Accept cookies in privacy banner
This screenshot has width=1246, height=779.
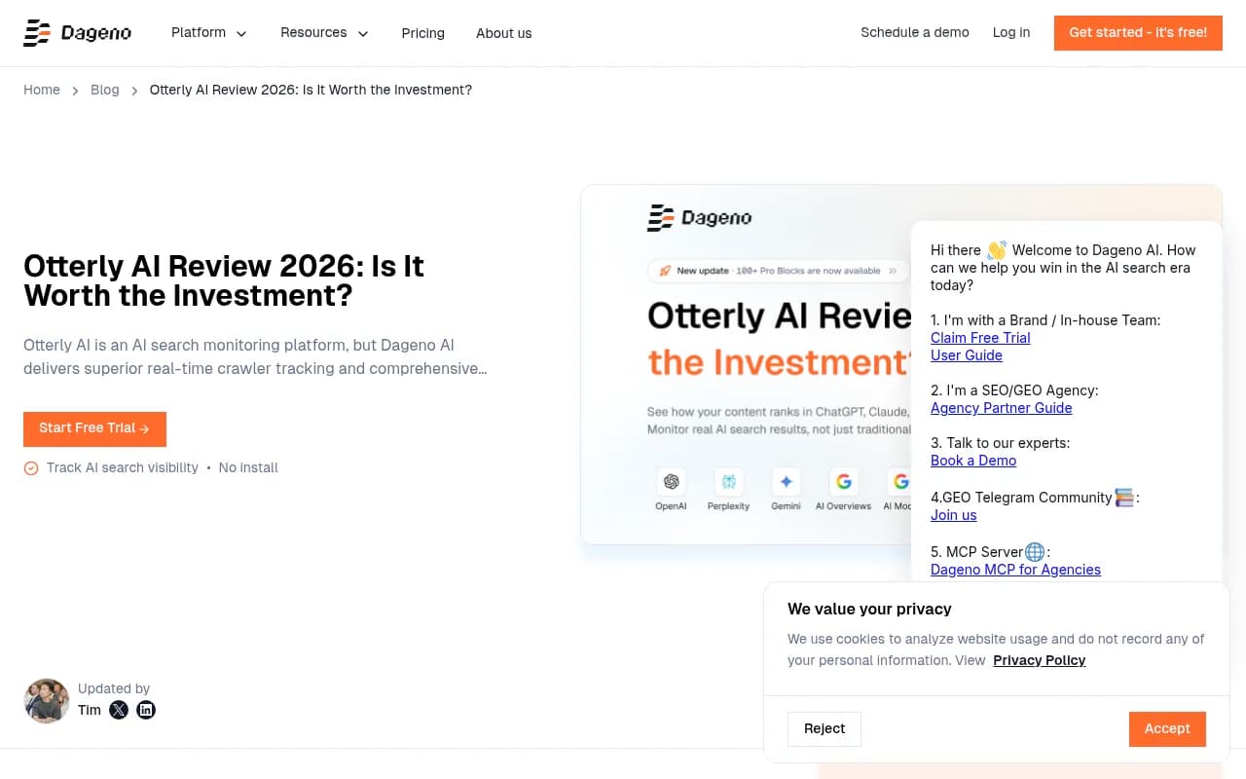click(1167, 728)
